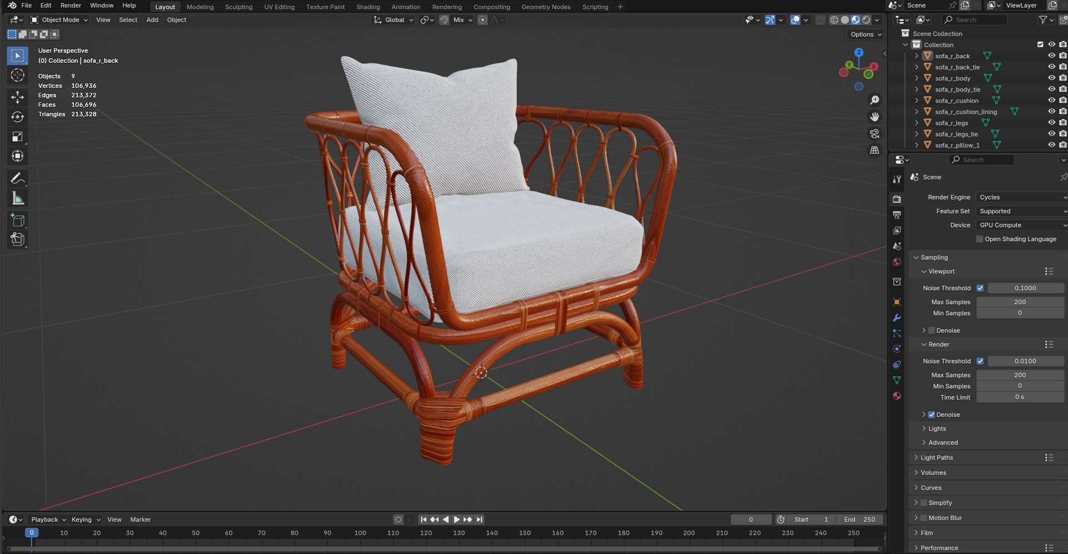Image resolution: width=1068 pixels, height=554 pixels.
Task: Enable the Motion Blur checkbox
Action: (923, 518)
